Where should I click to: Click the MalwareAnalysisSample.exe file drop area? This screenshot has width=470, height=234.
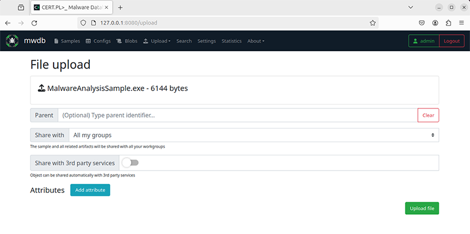234,90
